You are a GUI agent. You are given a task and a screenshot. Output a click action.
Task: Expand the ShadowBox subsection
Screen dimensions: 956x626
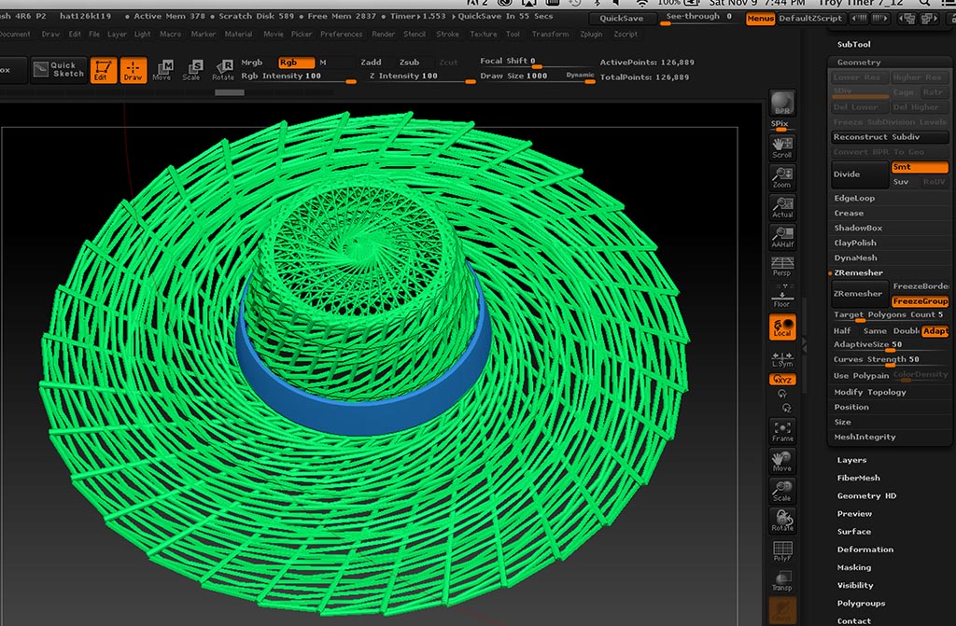coord(858,228)
